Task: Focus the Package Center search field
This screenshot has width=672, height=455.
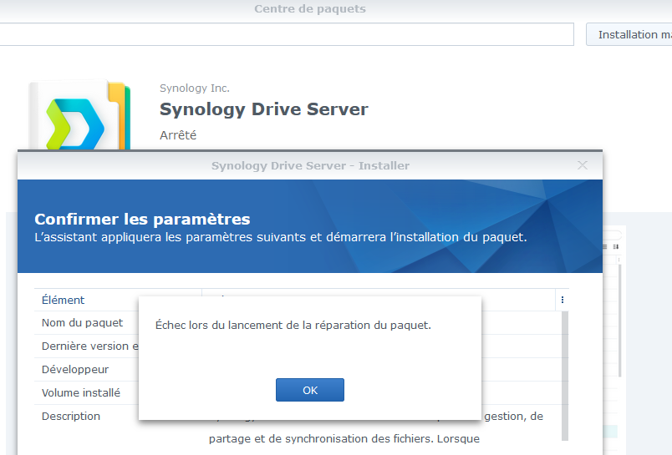Action: tap(287, 34)
